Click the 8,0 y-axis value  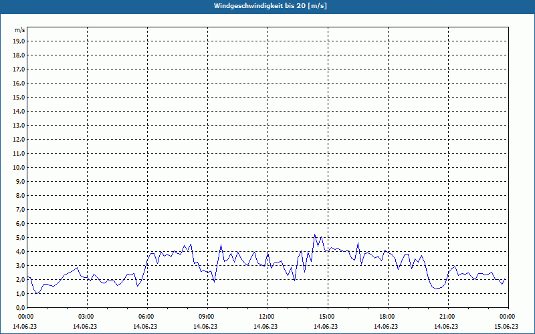coord(20,195)
